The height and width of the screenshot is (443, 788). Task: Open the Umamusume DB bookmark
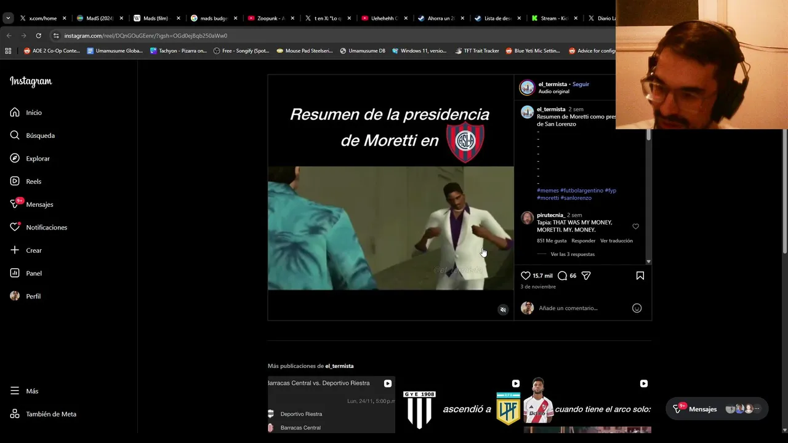coord(363,51)
